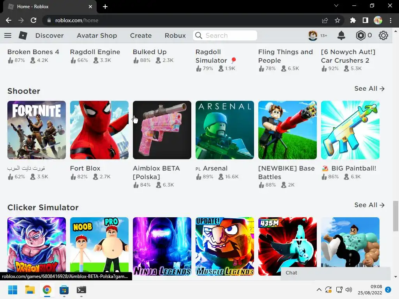Open the hamburger navigation menu

[8, 35]
